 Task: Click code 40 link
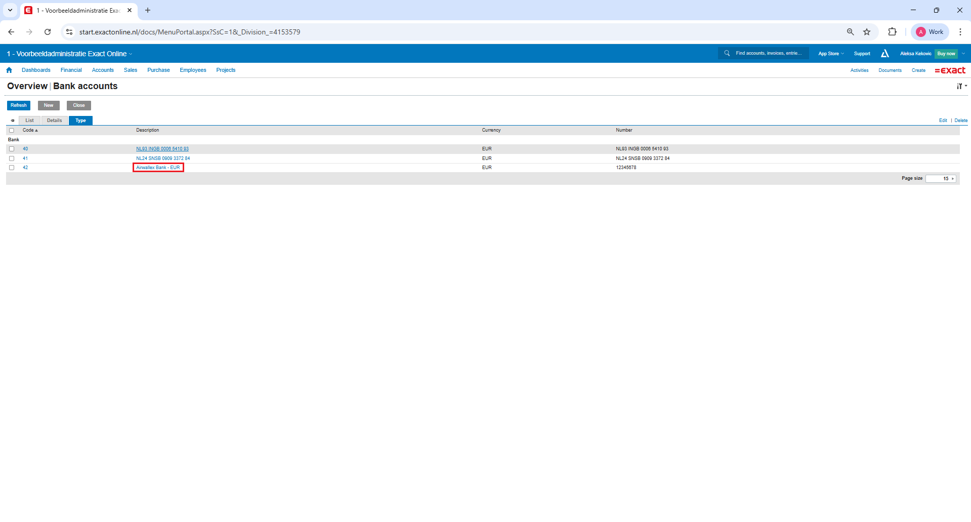[x=25, y=149]
